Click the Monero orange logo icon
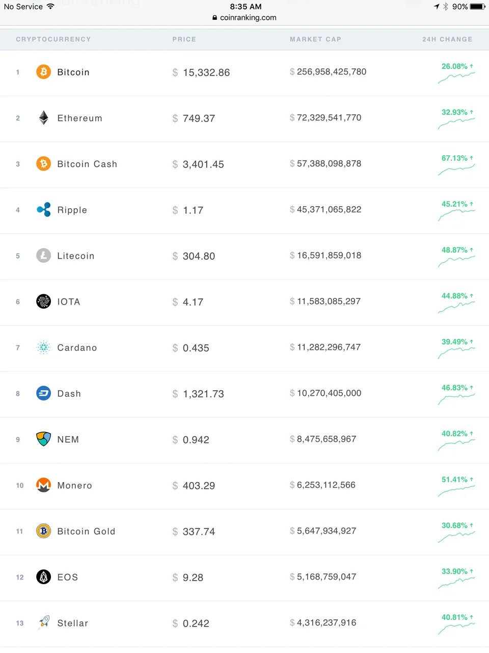Image resolution: width=489 pixels, height=653 pixels. 44,485
